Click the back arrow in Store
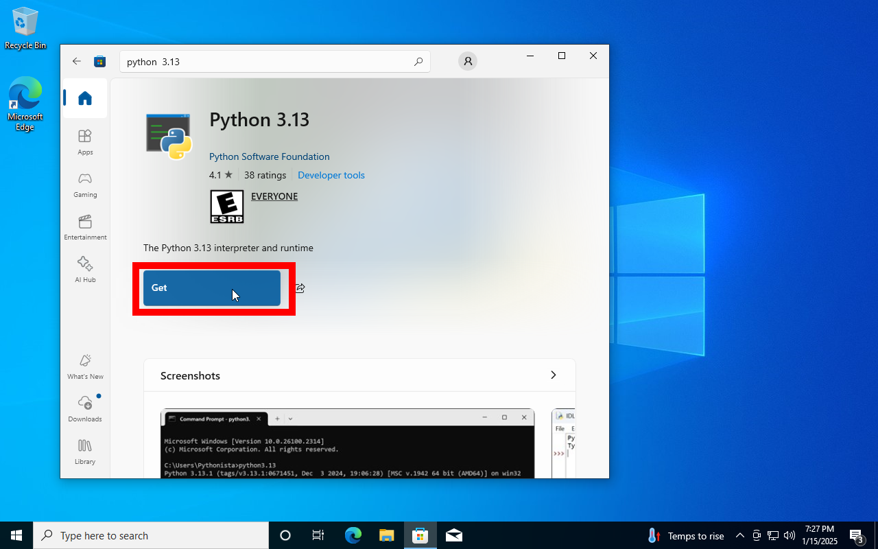 coord(77,61)
